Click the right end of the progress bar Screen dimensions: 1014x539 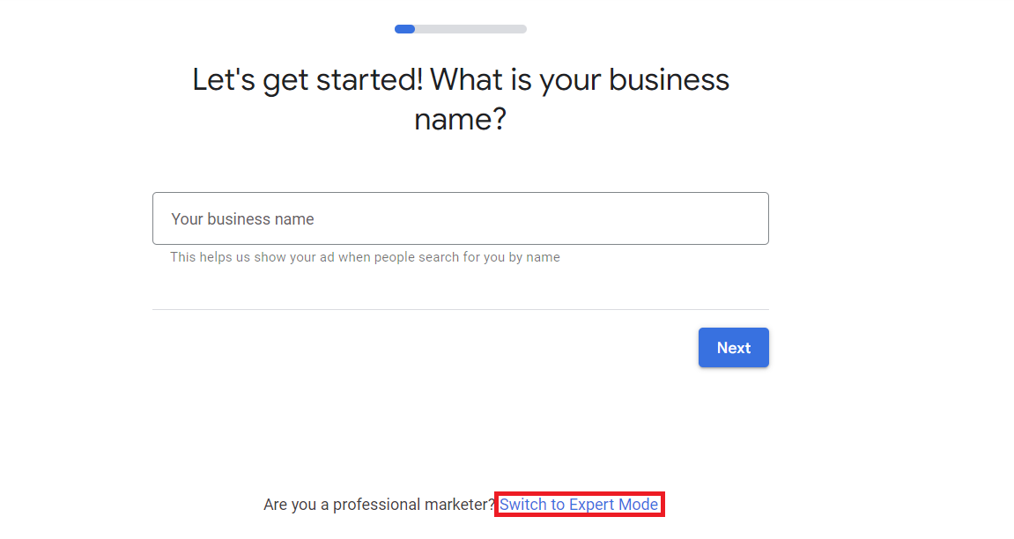(x=522, y=29)
